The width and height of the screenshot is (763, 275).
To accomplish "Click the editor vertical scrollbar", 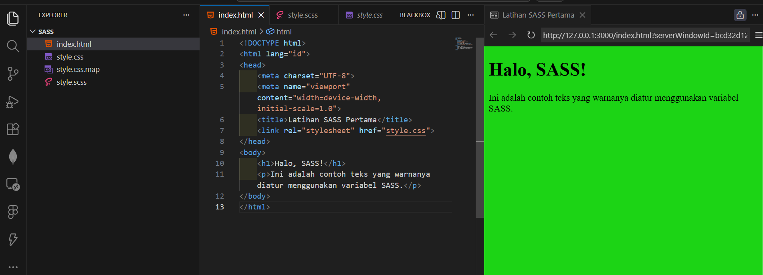I will 480,128.
